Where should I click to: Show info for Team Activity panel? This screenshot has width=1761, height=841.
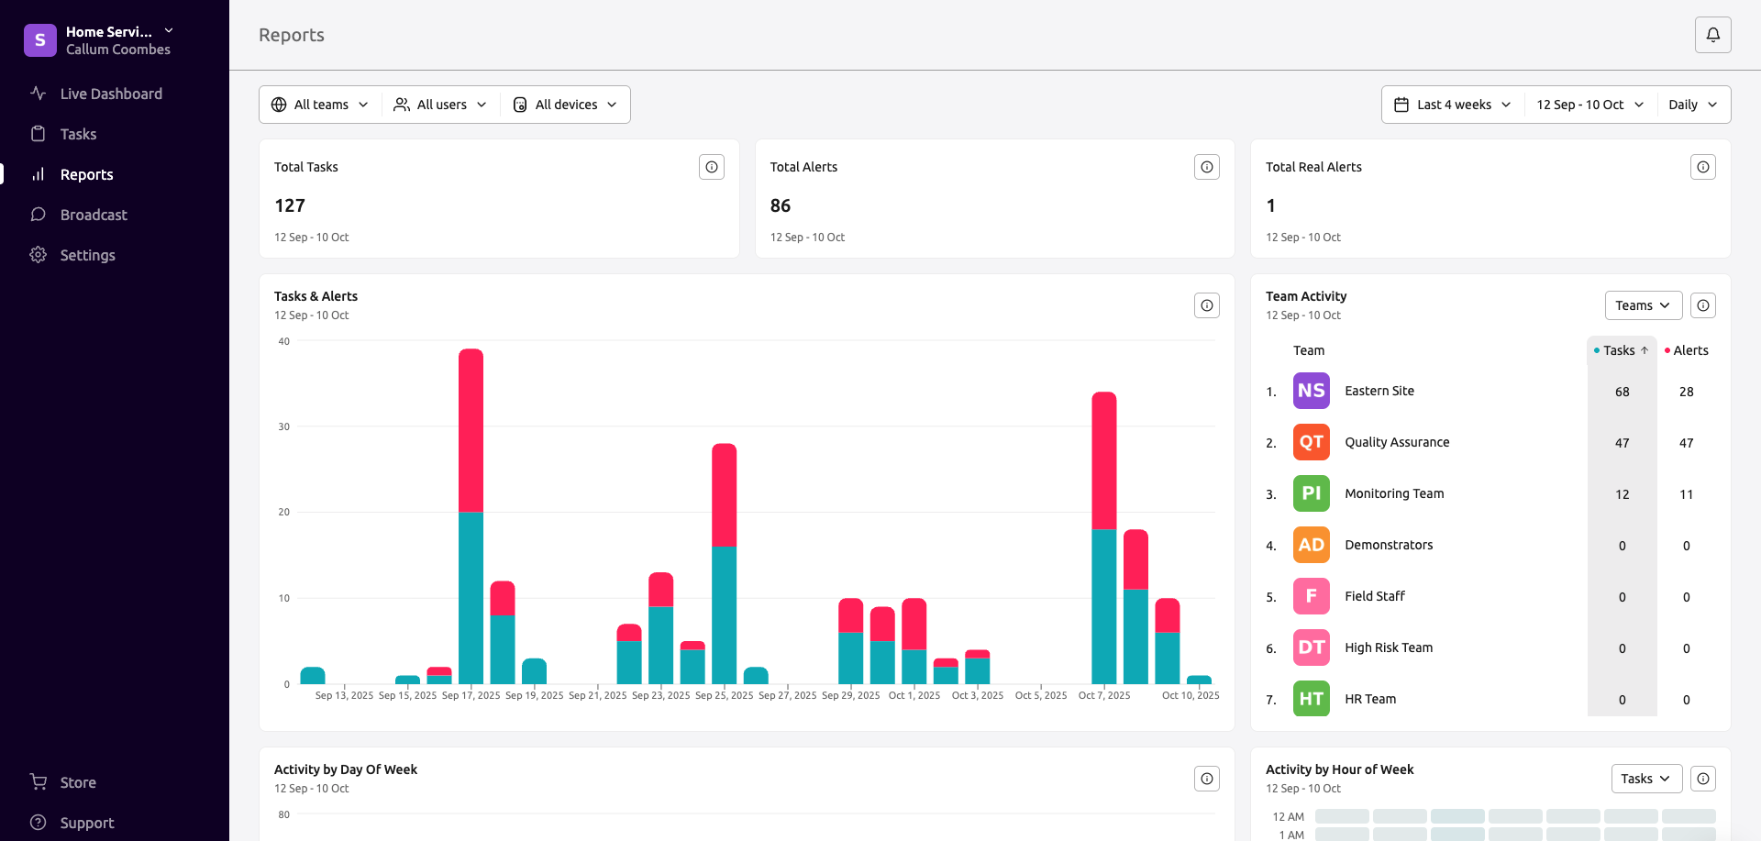tap(1703, 305)
